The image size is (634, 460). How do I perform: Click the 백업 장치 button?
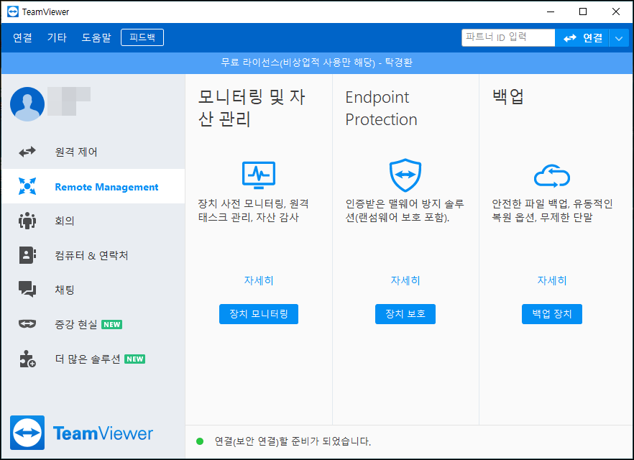pos(552,314)
